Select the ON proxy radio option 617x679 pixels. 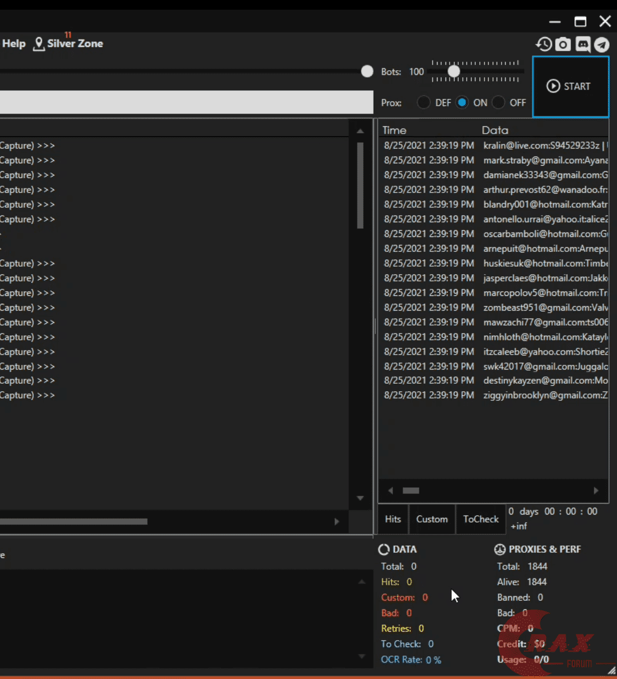click(462, 103)
